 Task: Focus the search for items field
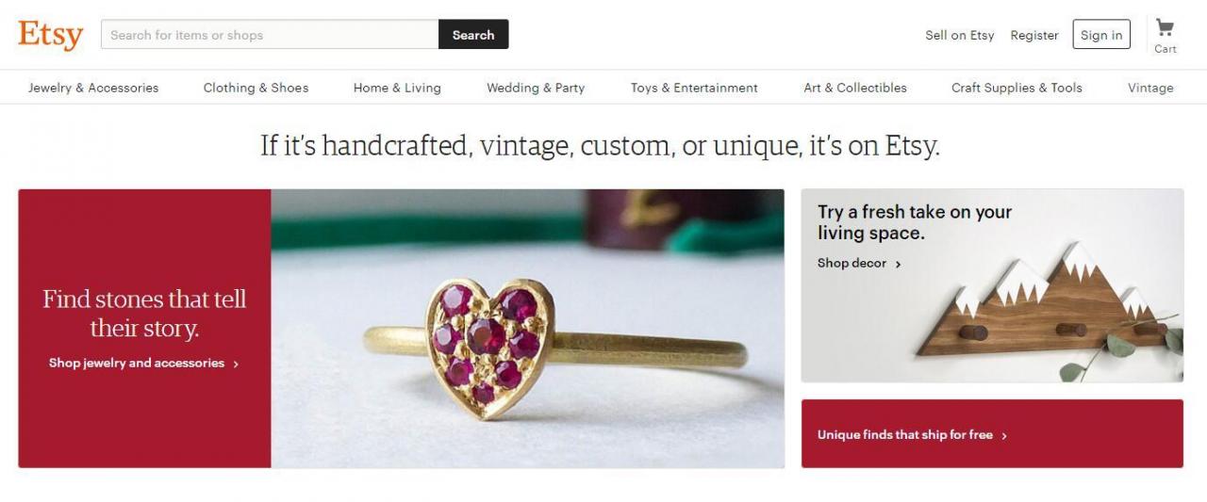269,35
